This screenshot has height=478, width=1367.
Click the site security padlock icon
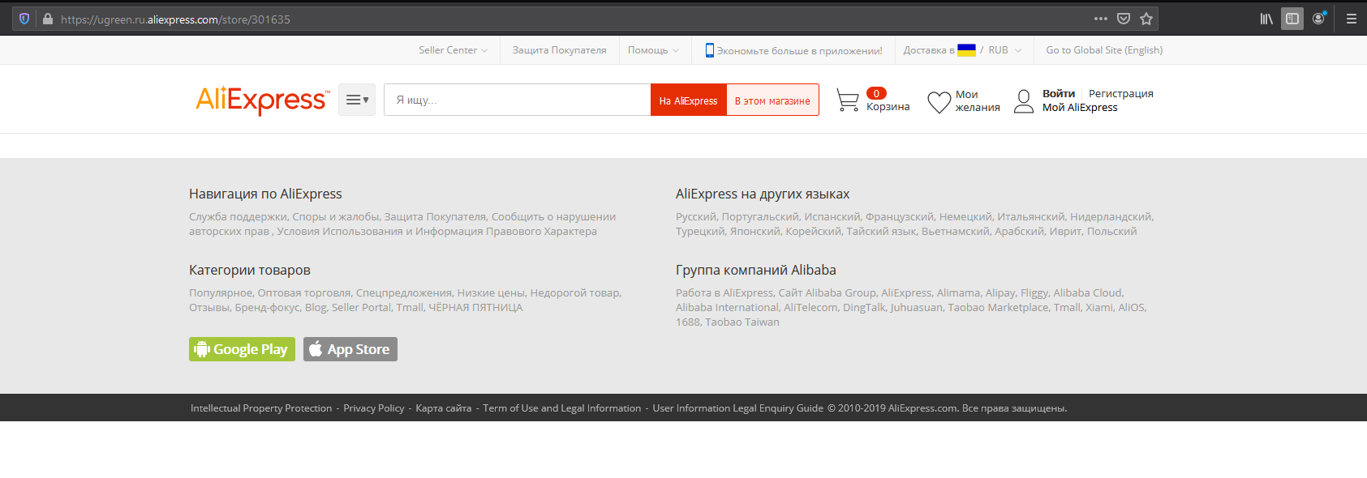click(47, 19)
